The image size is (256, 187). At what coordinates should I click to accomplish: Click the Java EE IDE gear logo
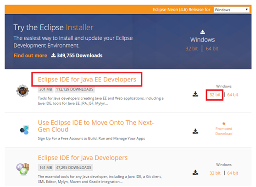(22, 91)
